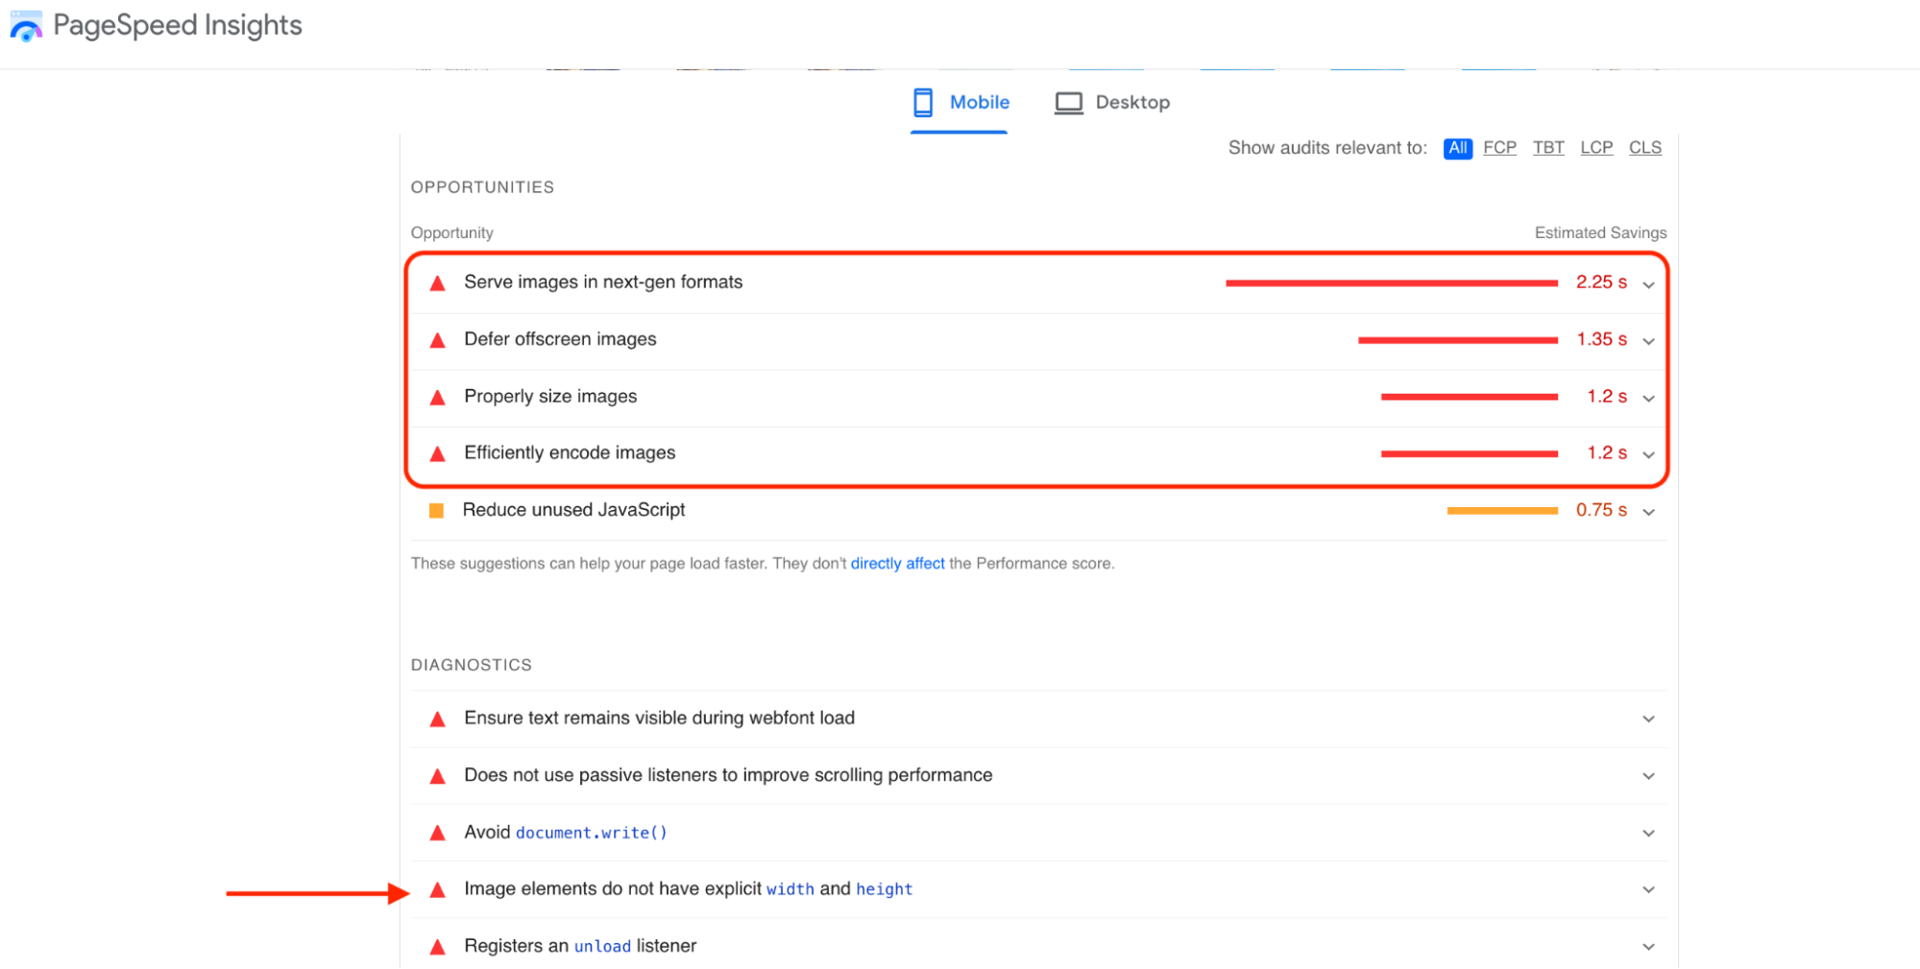Expand Properly size images chevron

[x=1648, y=398]
